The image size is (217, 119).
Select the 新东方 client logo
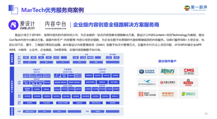click(168, 72)
